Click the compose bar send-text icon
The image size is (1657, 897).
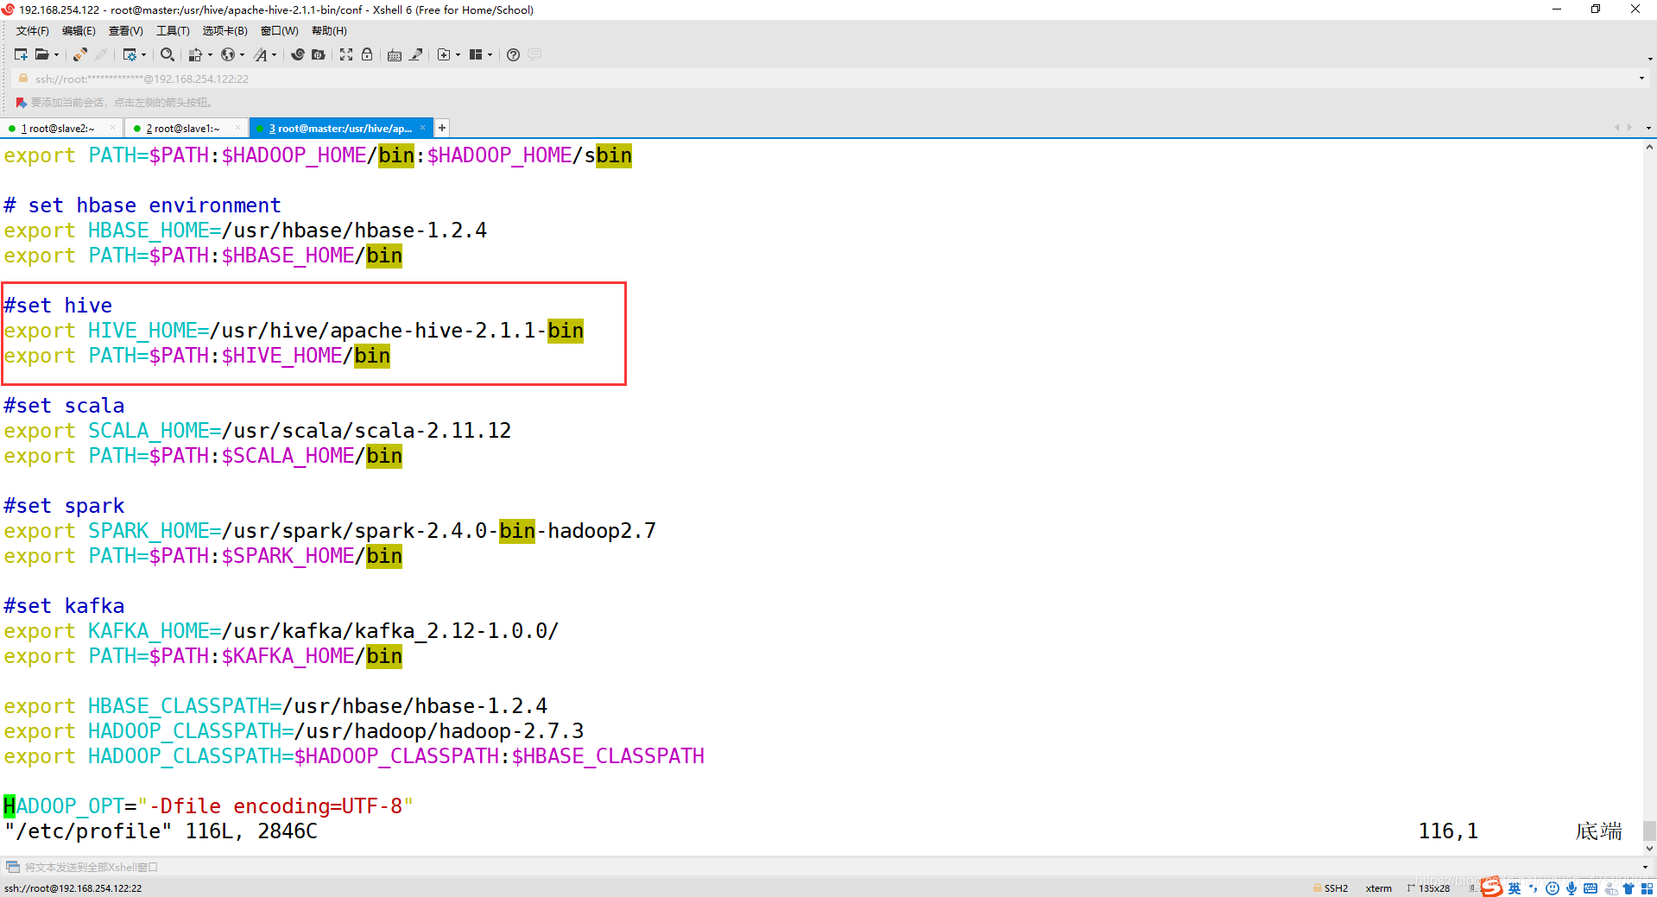12,866
